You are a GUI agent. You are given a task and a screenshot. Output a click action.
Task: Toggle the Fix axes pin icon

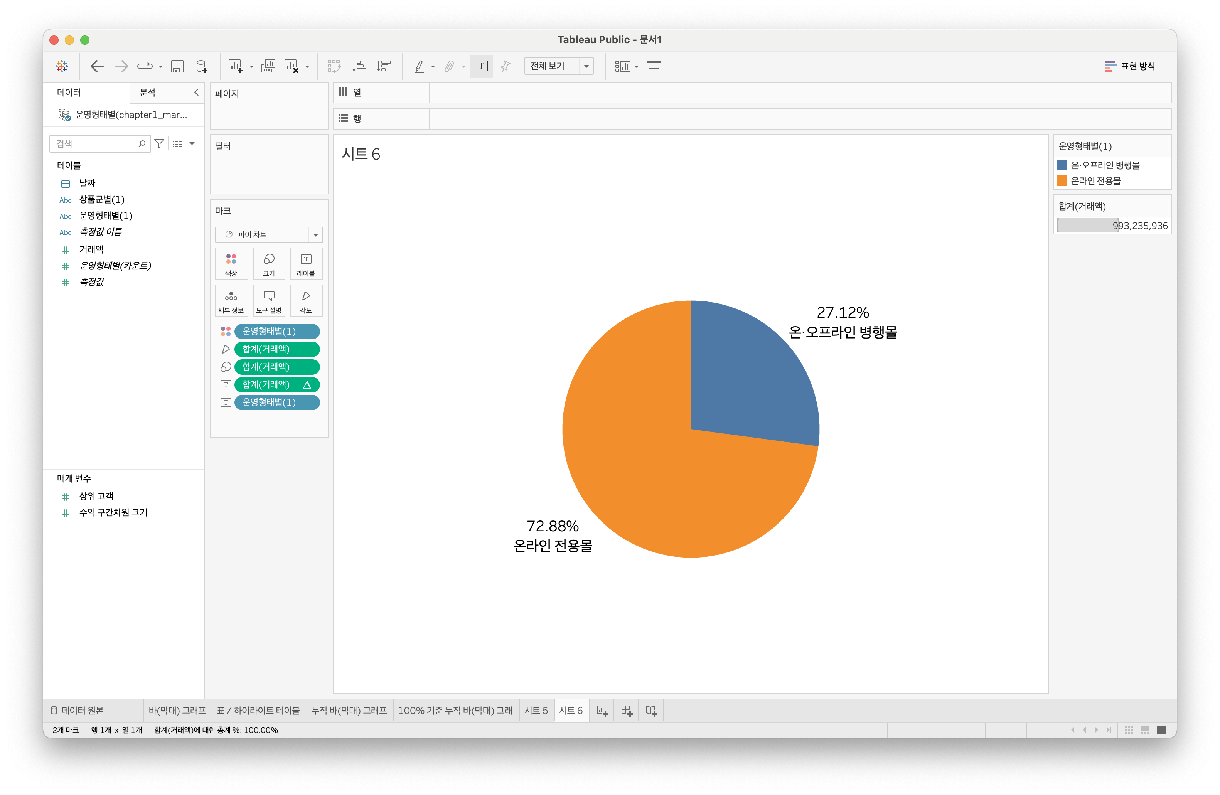(506, 66)
